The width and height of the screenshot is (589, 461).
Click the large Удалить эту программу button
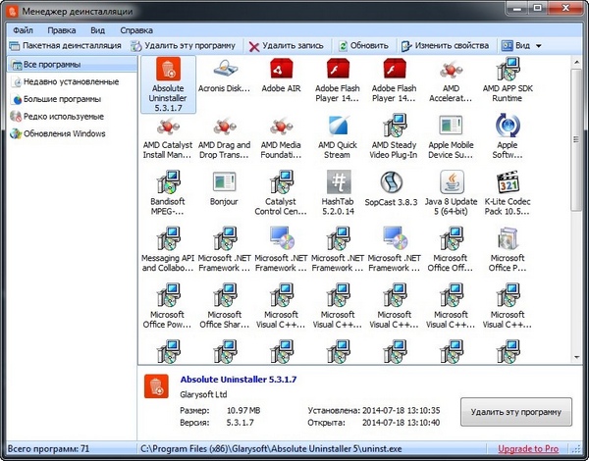[516, 411]
